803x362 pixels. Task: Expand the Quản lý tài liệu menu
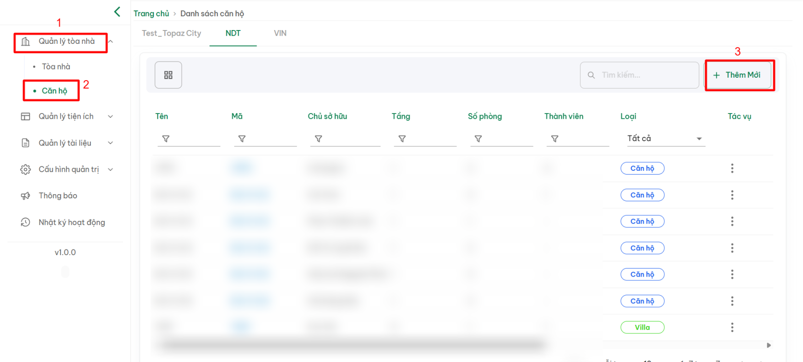pyautogui.click(x=66, y=143)
